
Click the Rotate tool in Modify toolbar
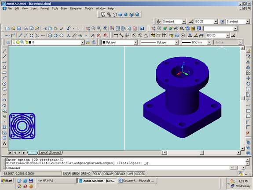(248, 84)
